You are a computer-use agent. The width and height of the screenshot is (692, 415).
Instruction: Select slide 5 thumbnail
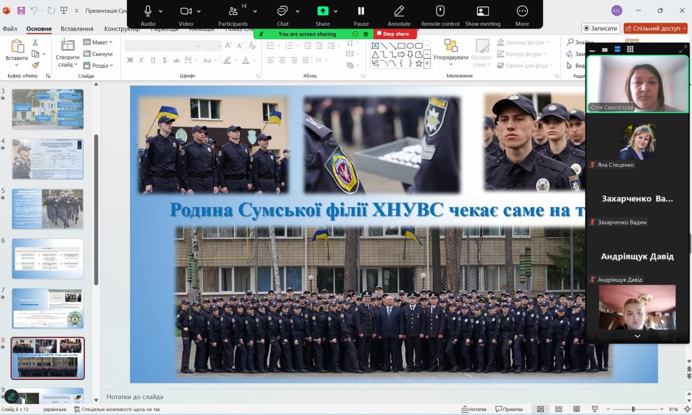(48, 208)
